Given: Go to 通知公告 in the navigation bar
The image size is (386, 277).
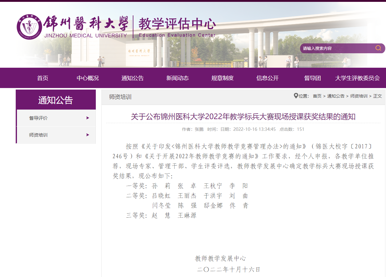Looking at the screenshot, I should click(132, 78).
